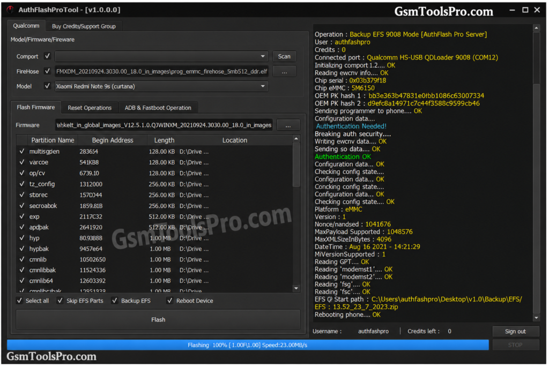
Task: Click the Begin Address column header
Action: tap(113, 140)
